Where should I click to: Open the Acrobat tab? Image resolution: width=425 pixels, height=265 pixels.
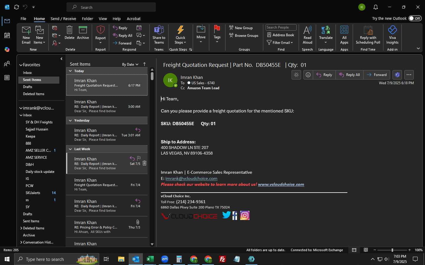[x=134, y=19]
